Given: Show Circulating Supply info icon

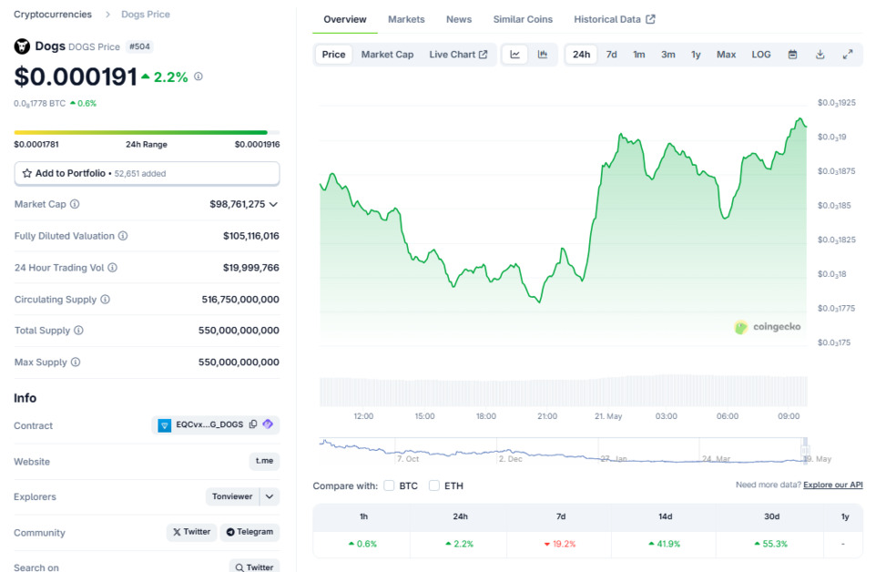Looking at the screenshot, I should coord(105,300).
